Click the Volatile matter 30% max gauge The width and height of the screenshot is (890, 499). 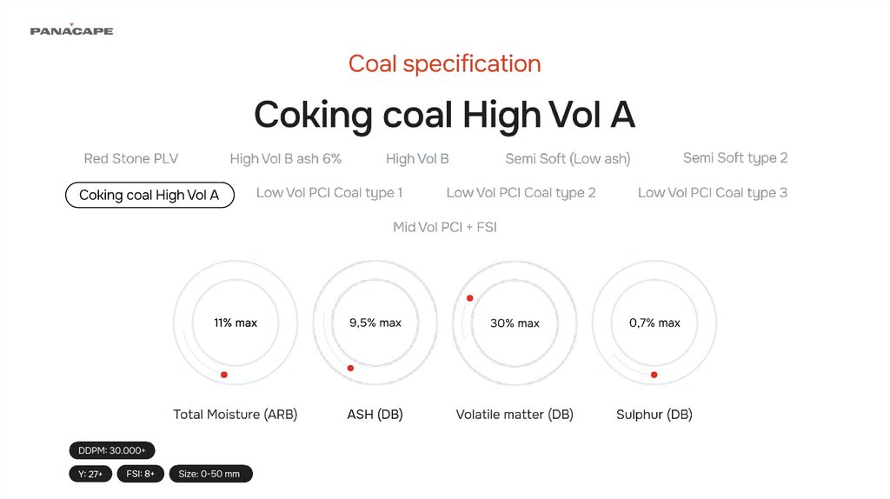[515, 323]
